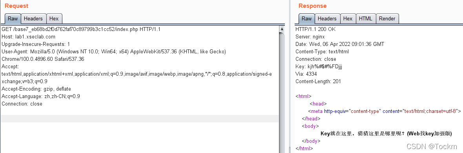The image size is (463, 153).
Task: Click the response Connection: close line
Action: (x=315, y=59)
